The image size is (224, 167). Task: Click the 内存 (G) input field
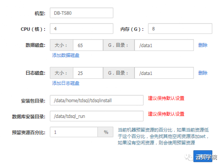180,29
